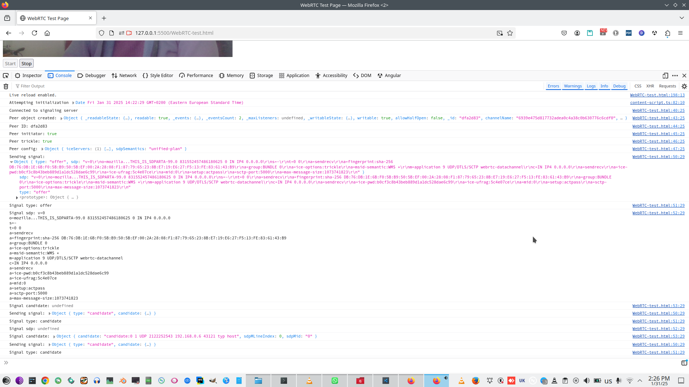The width and height of the screenshot is (689, 387).
Task: Open devtools three-dots options menu
Action: 675,76
